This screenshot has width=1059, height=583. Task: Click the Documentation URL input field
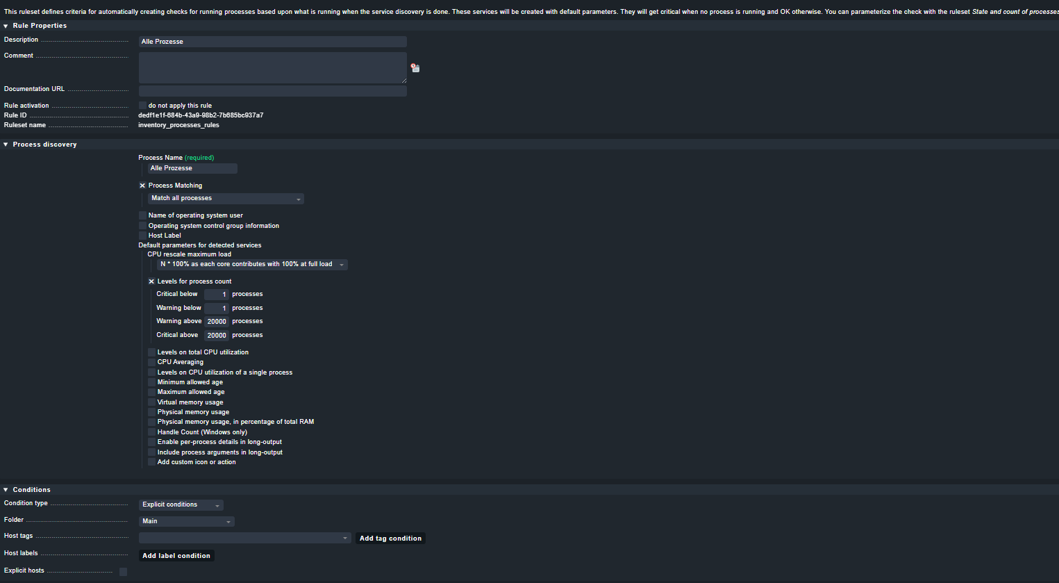pos(272,91)
